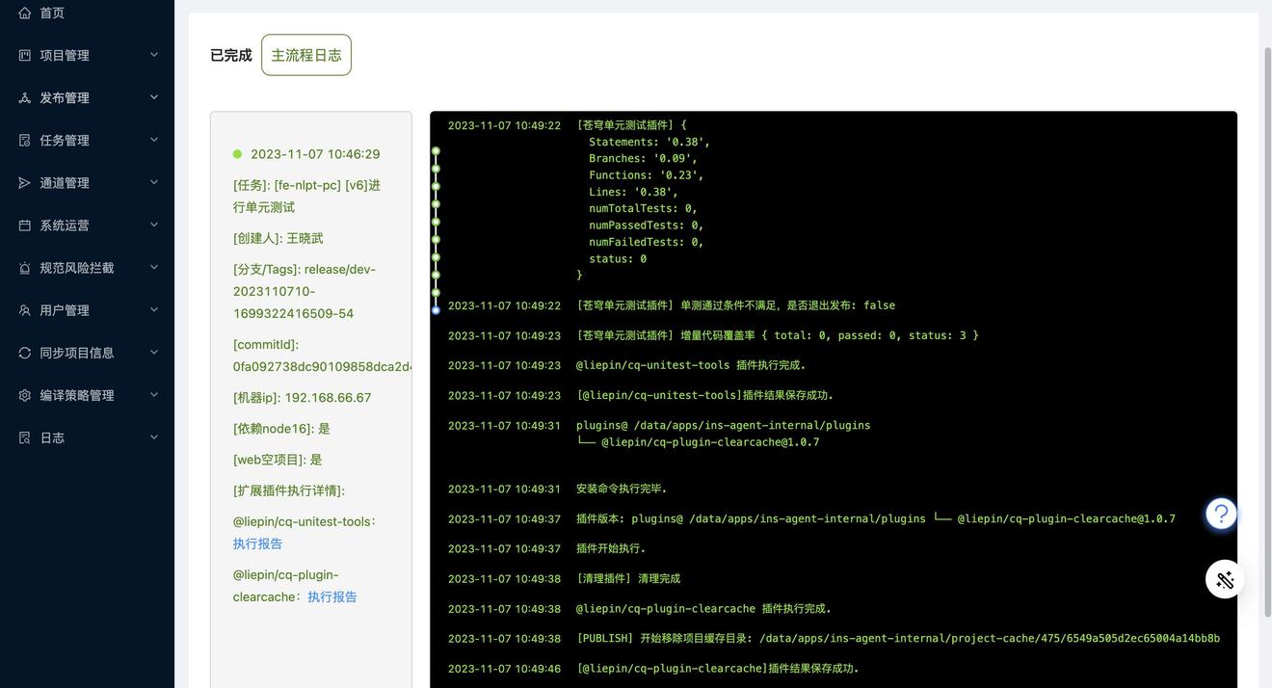Click the 同步项目信息 sync icon
This screenshot has height=688, width=1272.
25,353
